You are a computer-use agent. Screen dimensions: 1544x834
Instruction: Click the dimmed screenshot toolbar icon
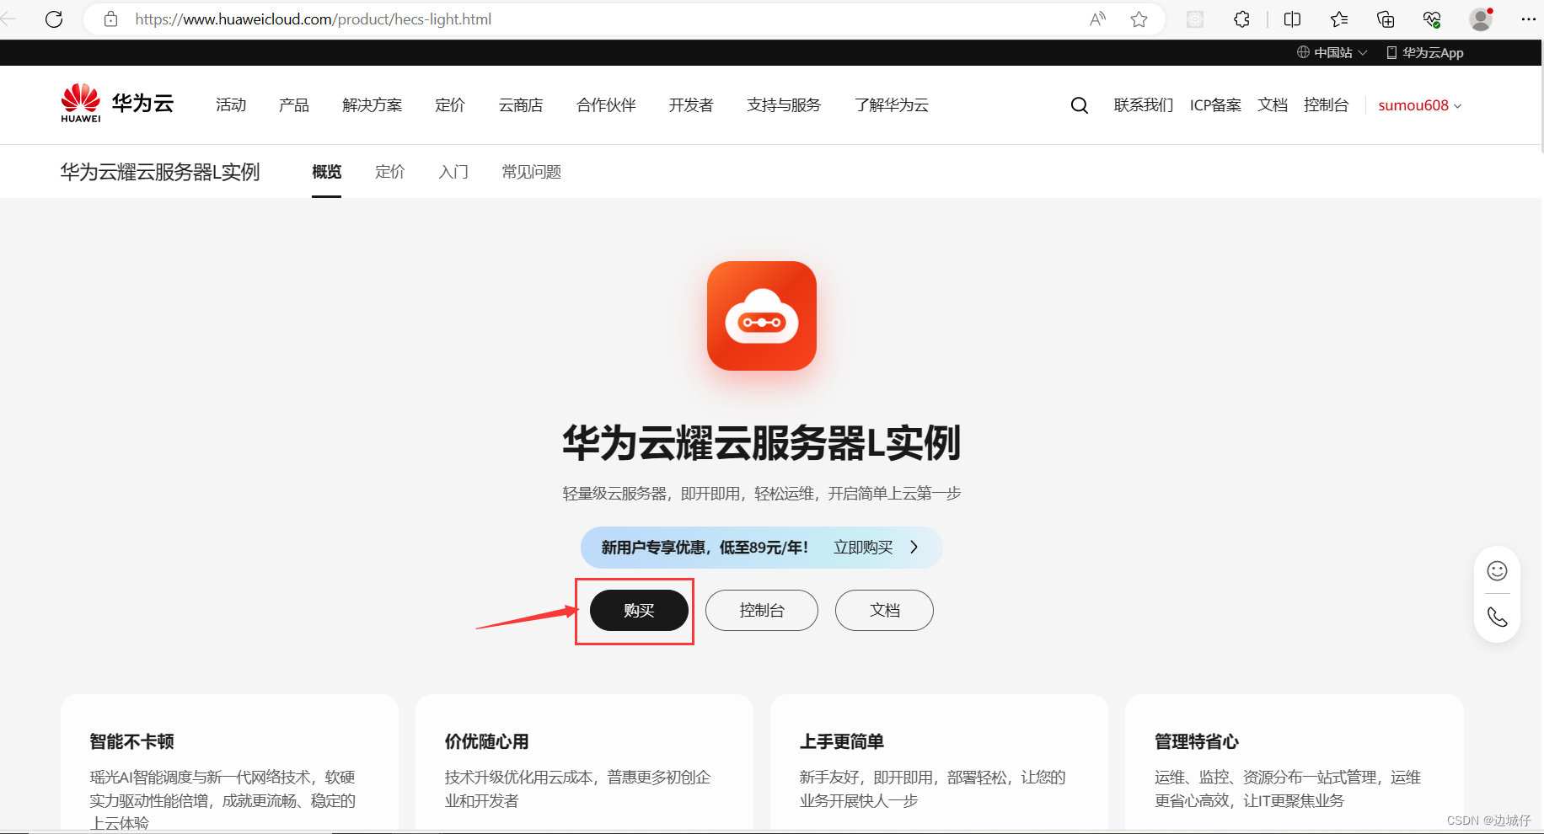pyautogui.click(x=1195, y=19)
